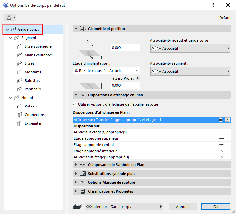Edit the height to Zéro Projet field

[125, 85]
